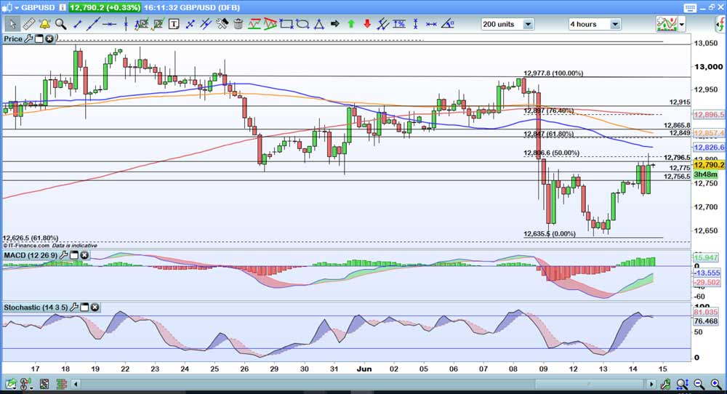The width and height of the screenshot is (727, 394).
Task: Maximize the Stochastic panel
Action: pos(84,307)
